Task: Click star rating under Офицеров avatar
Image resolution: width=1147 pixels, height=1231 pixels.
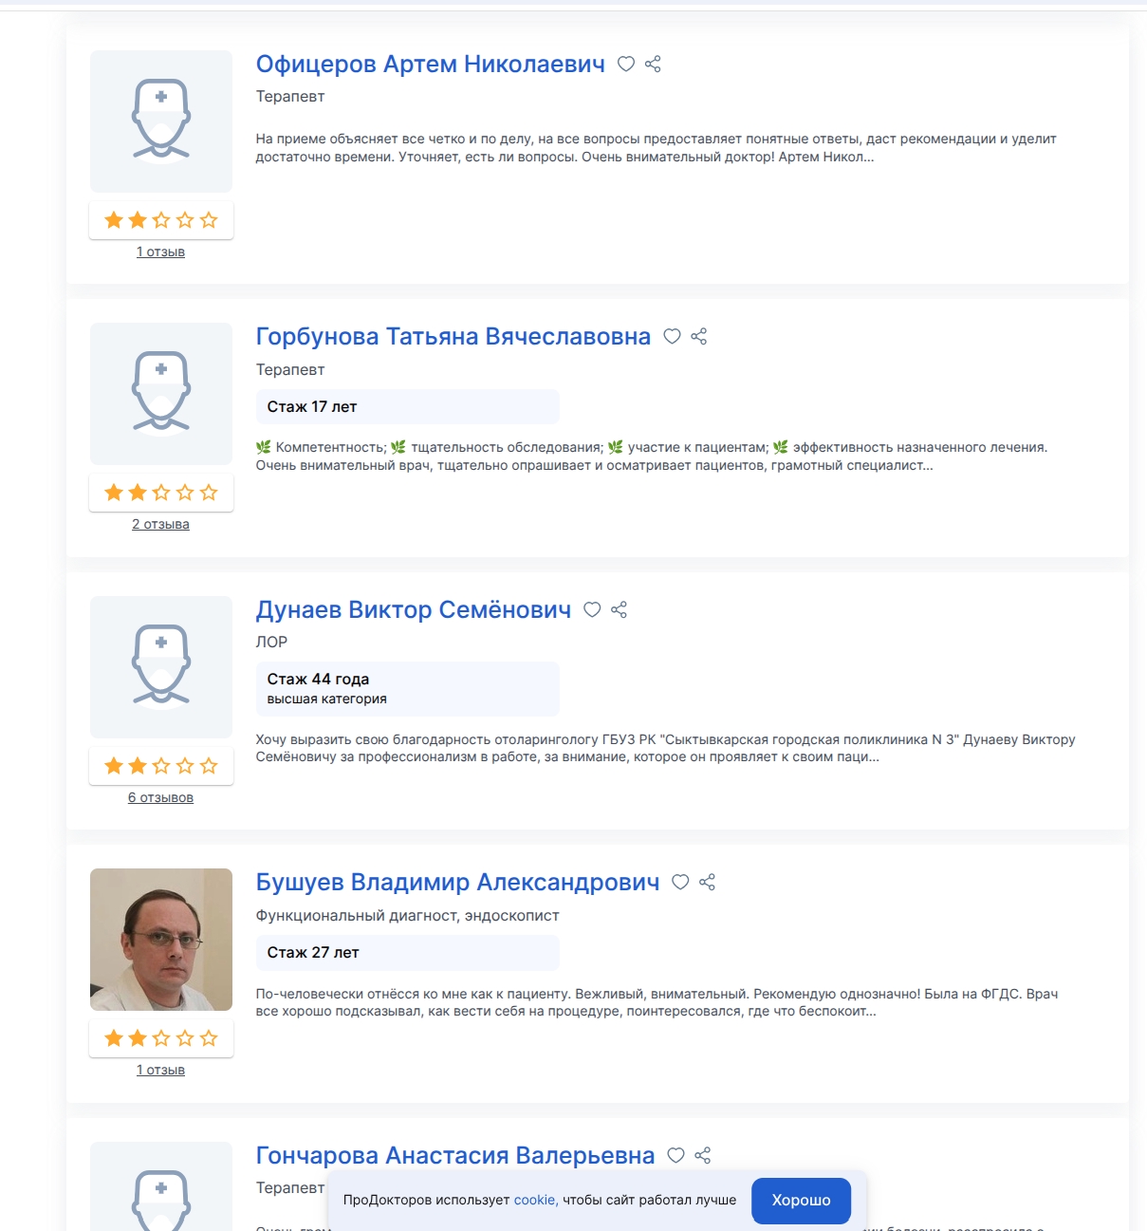Action: (161, 220)
